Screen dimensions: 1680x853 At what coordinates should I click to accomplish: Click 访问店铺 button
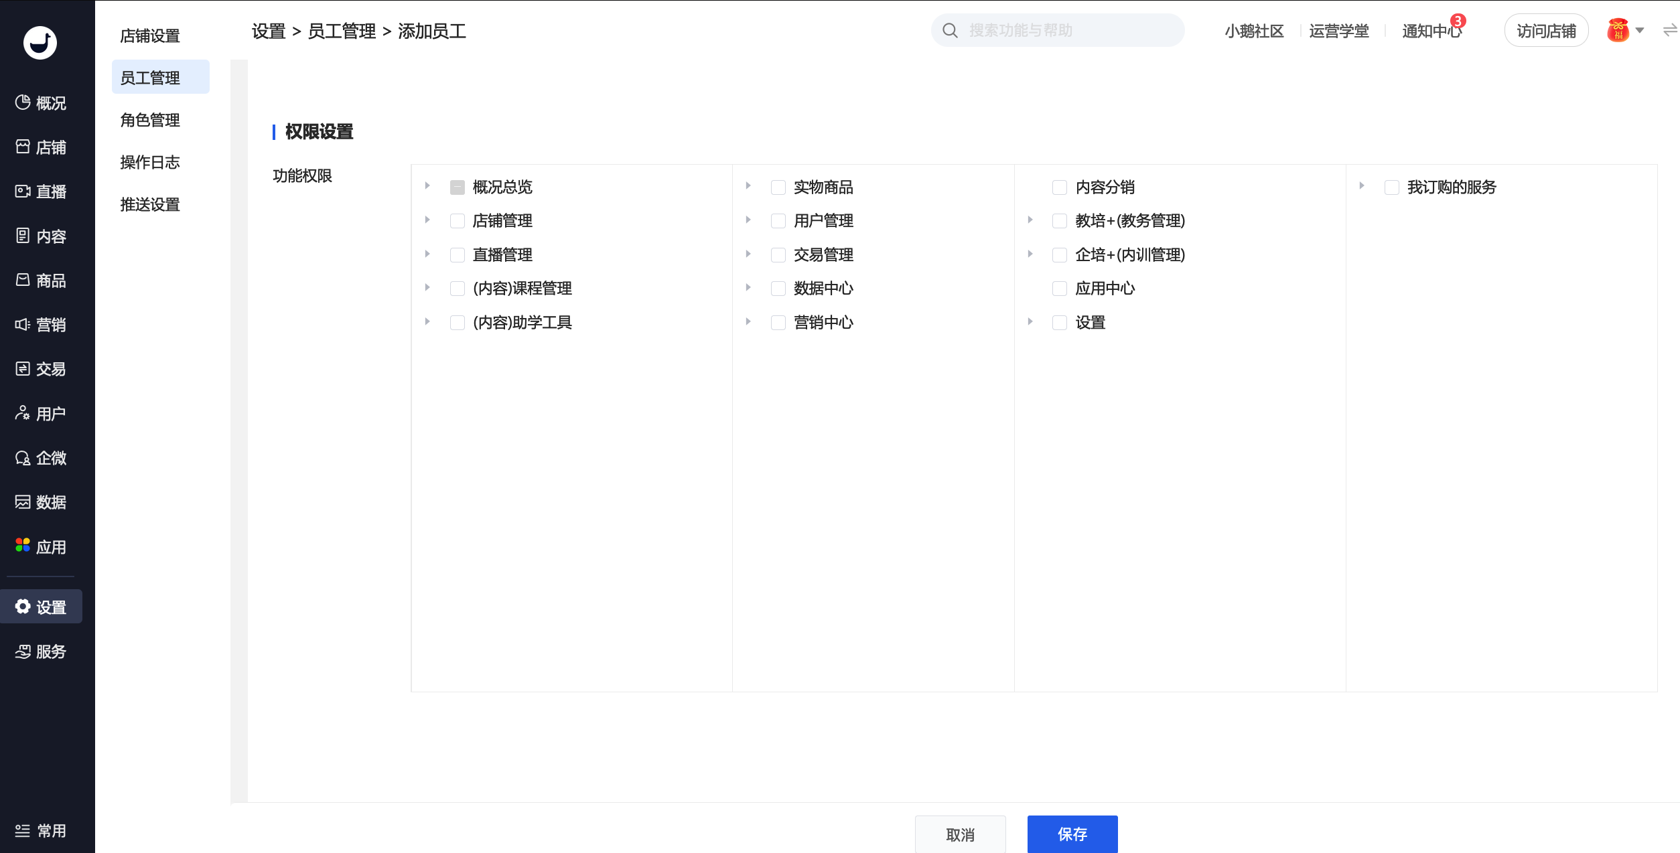click(x=1546, y=31)
